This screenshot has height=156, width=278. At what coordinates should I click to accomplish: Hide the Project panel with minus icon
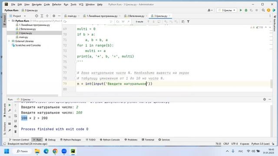[x=59, y=16]
